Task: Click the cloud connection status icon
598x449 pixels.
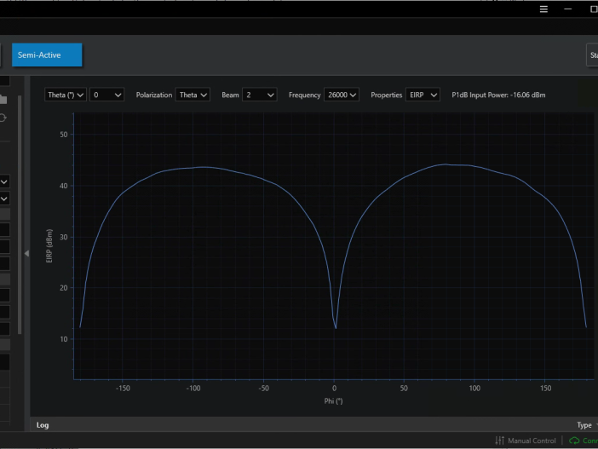Action: point(574,440)
